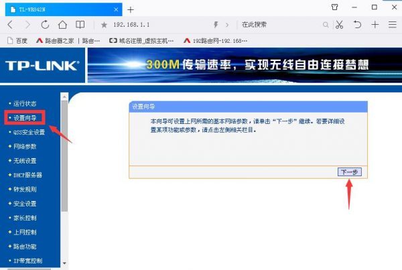The height and width of the screenshot is (270, 402).
Task: Click the scissors screenshot icon
Action: (339, 24)
